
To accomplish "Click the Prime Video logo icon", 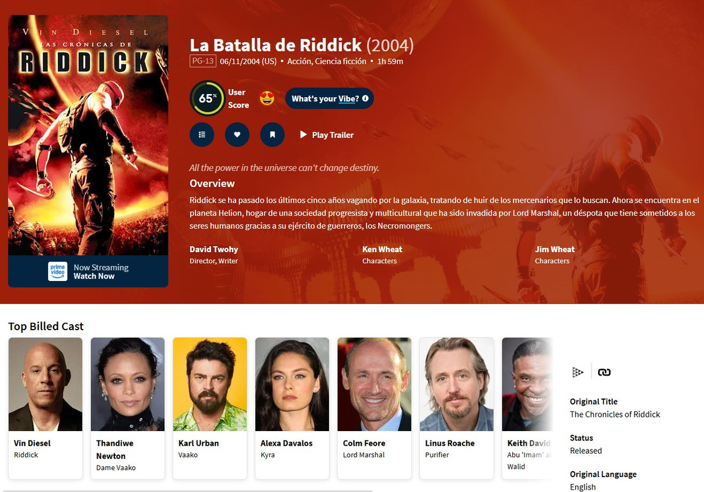I will [x=57, y=271].
